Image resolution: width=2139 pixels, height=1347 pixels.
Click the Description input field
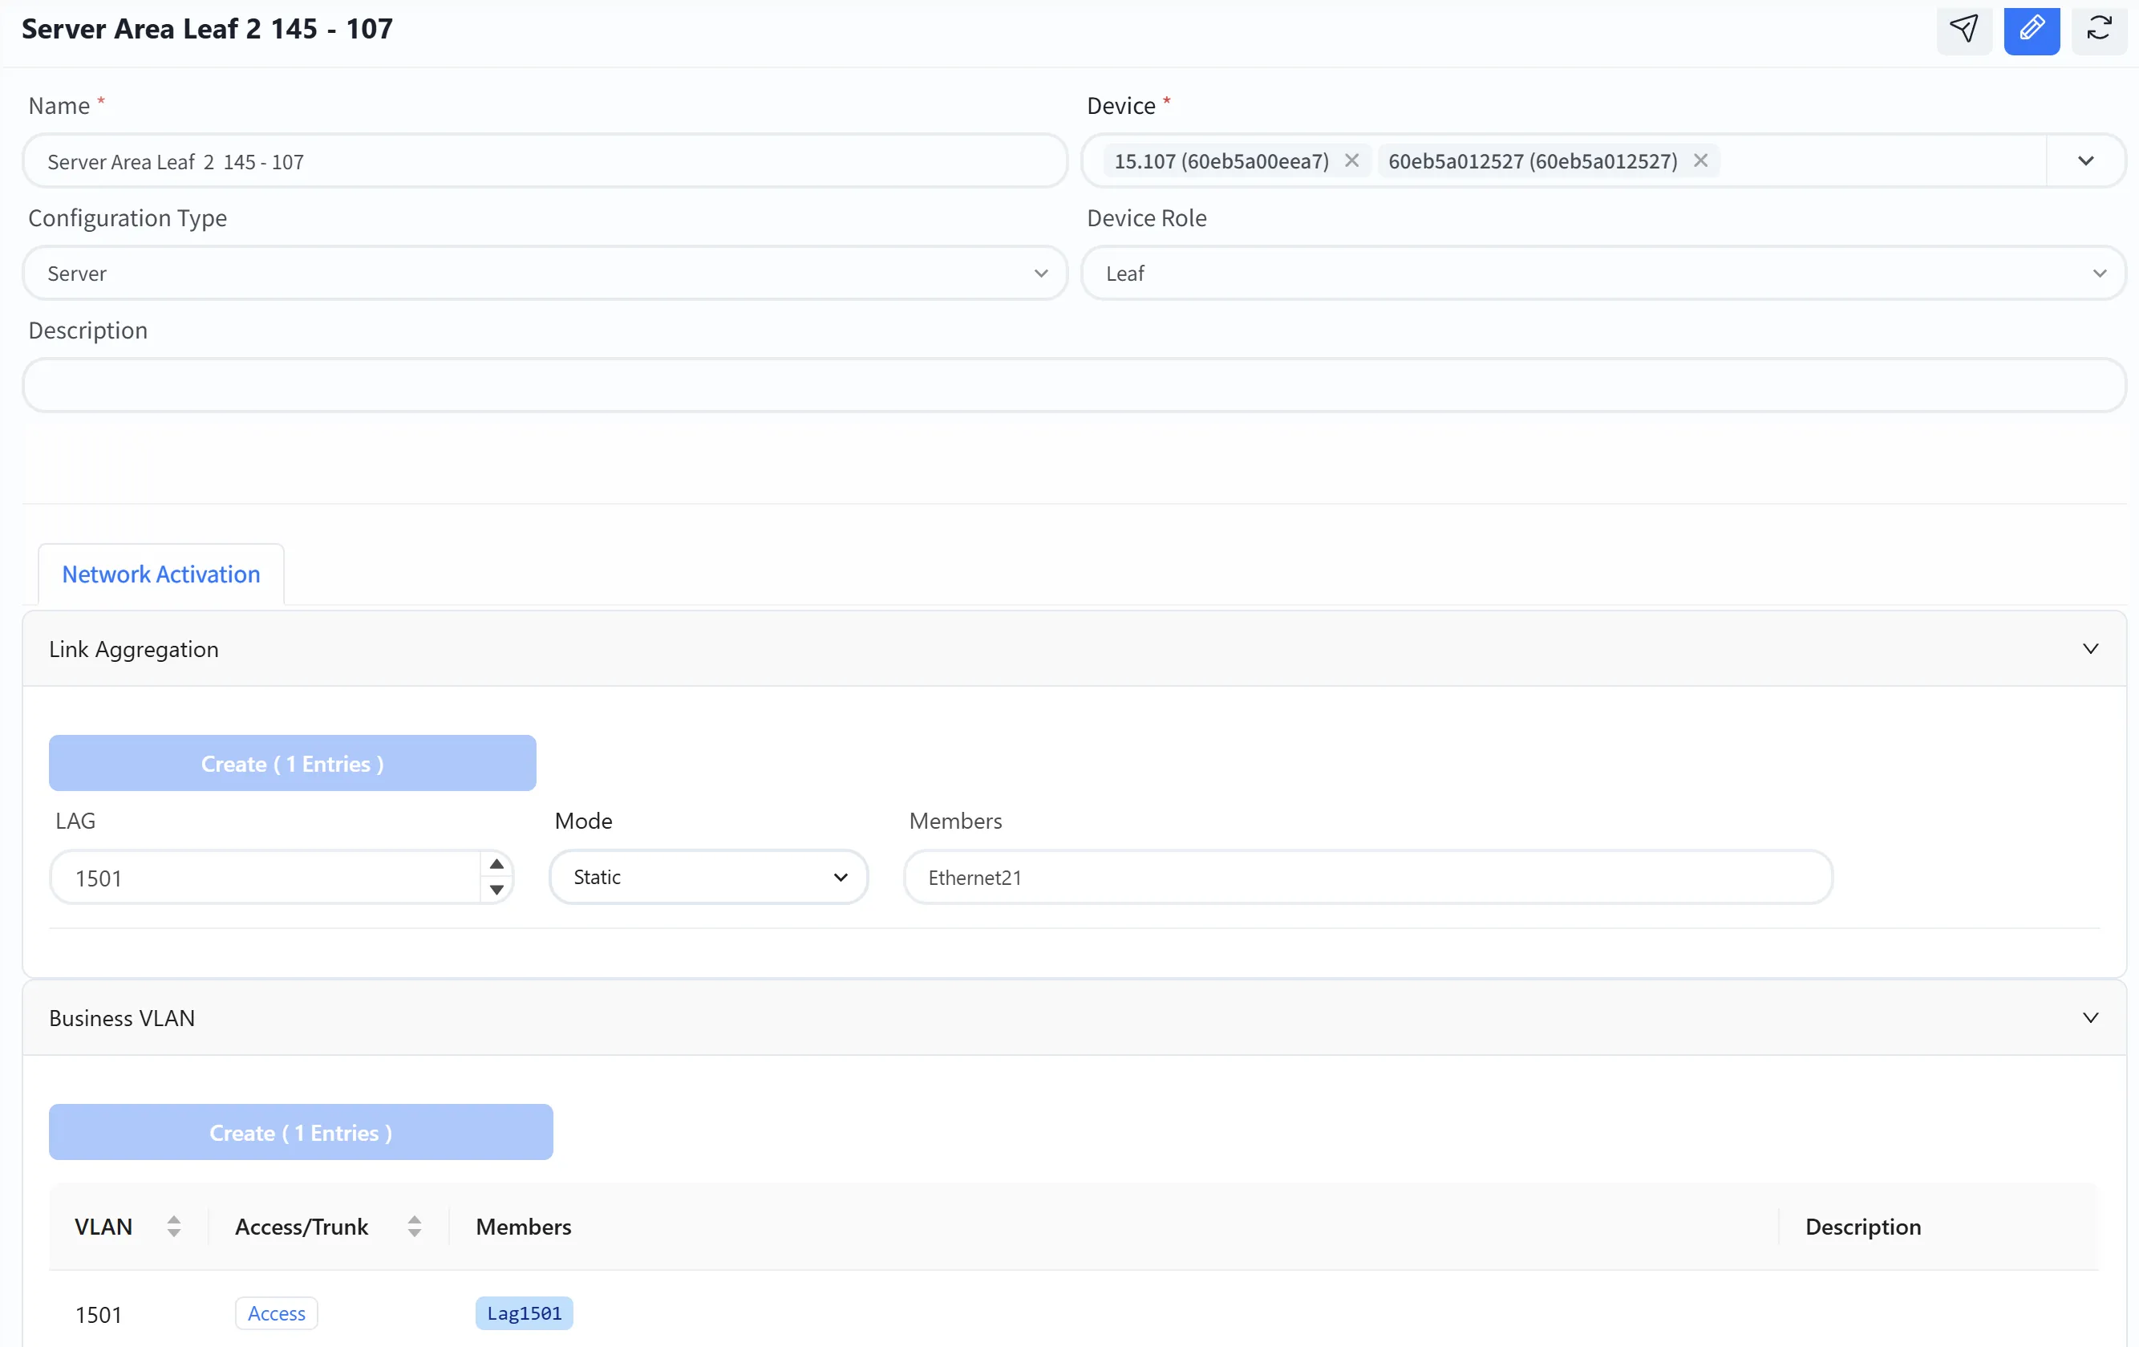[x=1074, y=385]
